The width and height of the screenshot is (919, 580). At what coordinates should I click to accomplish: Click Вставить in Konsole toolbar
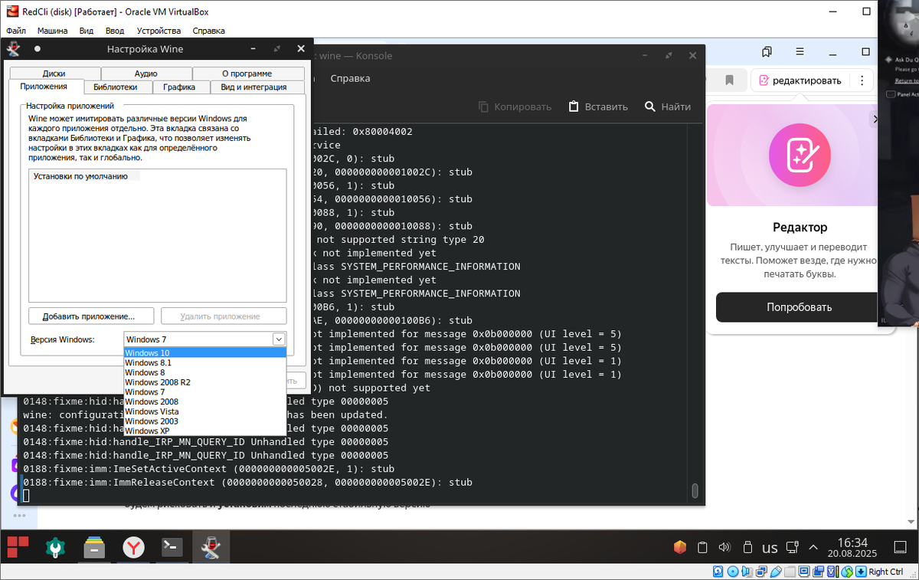point(598,106)
